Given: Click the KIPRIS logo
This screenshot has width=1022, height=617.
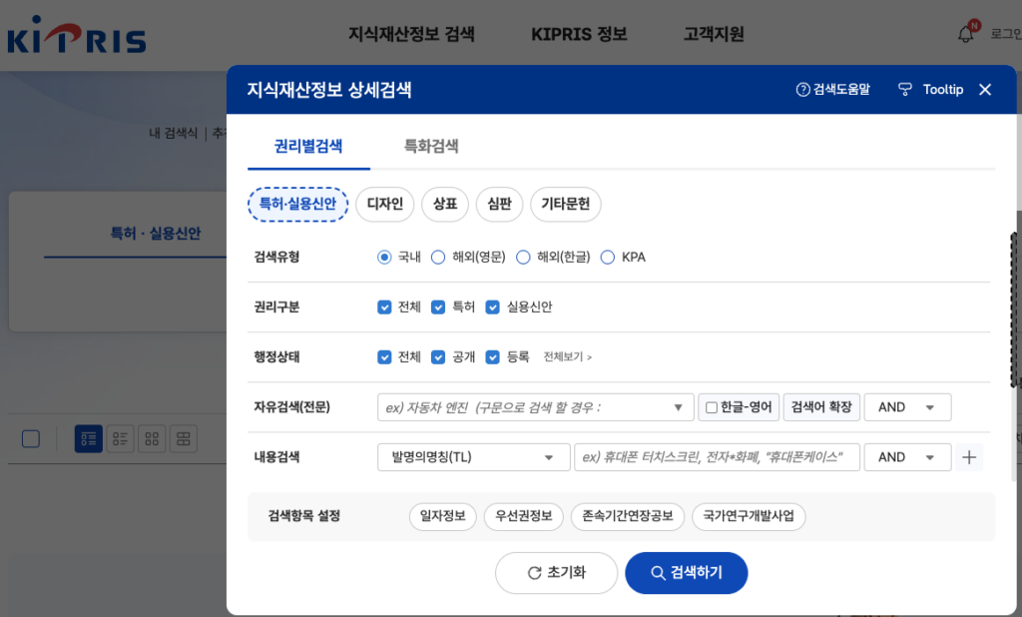Looking at the screenshot, I should click(76, 35).
